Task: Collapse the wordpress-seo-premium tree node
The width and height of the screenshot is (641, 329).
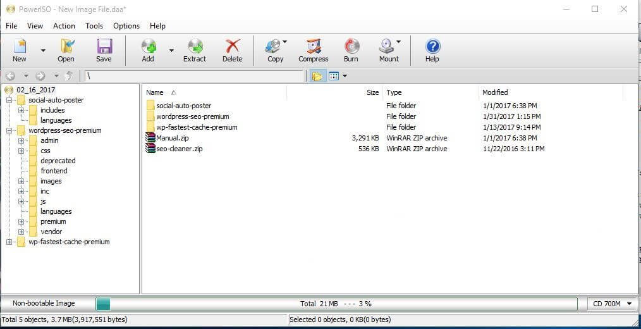Action: [9, 130]
